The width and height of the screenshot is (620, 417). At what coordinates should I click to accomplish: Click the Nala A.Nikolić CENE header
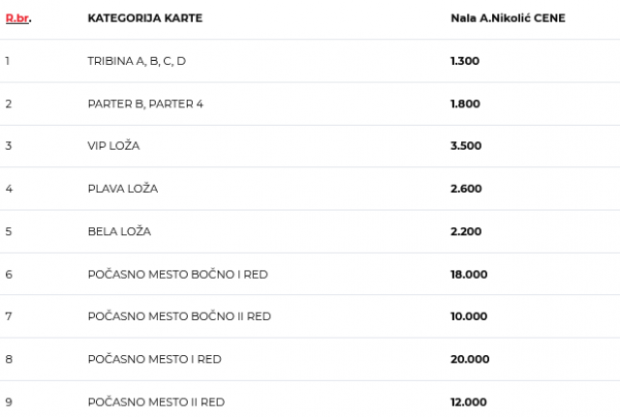pyautogui.click(x=509, y=18)
